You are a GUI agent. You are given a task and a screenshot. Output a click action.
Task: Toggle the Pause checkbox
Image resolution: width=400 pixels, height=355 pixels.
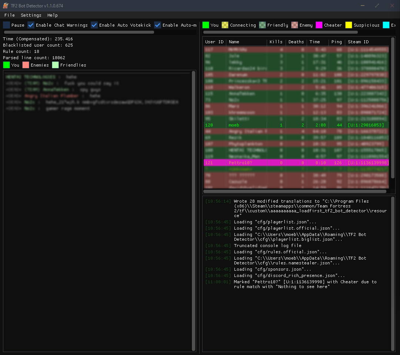[x=7, y=25]
